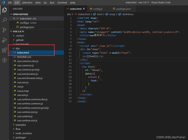Expand the packages folder
188x140 pixels.
coord(21,137)
